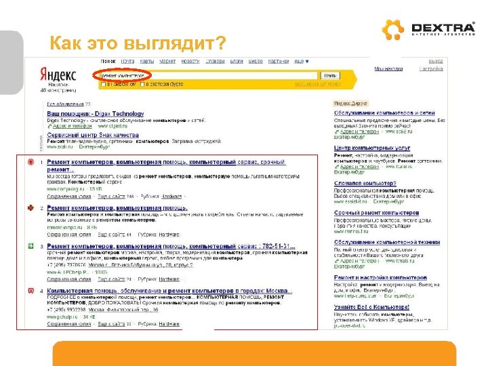Open result 1 title 'Ремонт компьютеров, компьютерная помощь'

point(166,165)
